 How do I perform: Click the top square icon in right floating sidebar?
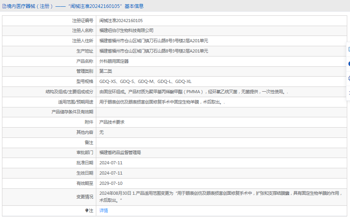[x=349, y=49]
